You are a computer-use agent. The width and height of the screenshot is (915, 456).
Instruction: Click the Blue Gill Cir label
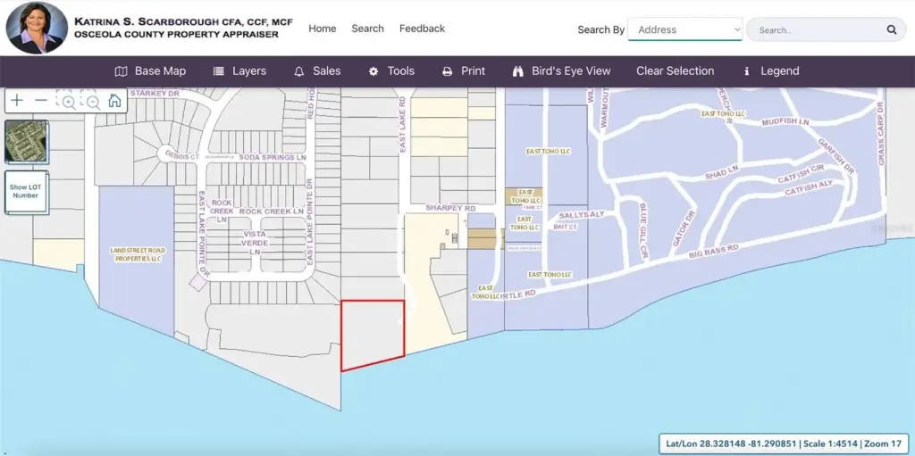pyautogui.click(x=643, y=230)
